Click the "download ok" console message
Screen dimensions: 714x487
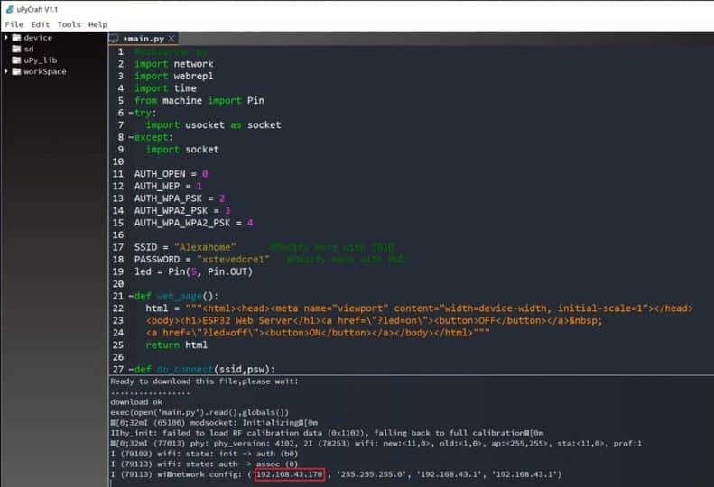click(136, 402)
